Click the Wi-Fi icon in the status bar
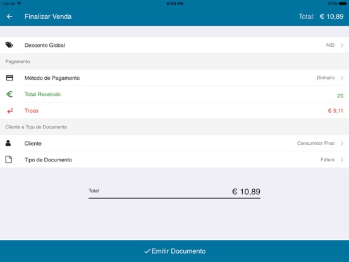Image resolution: width=349 pixels, height=262 pixels. click(x=19, y=3)
